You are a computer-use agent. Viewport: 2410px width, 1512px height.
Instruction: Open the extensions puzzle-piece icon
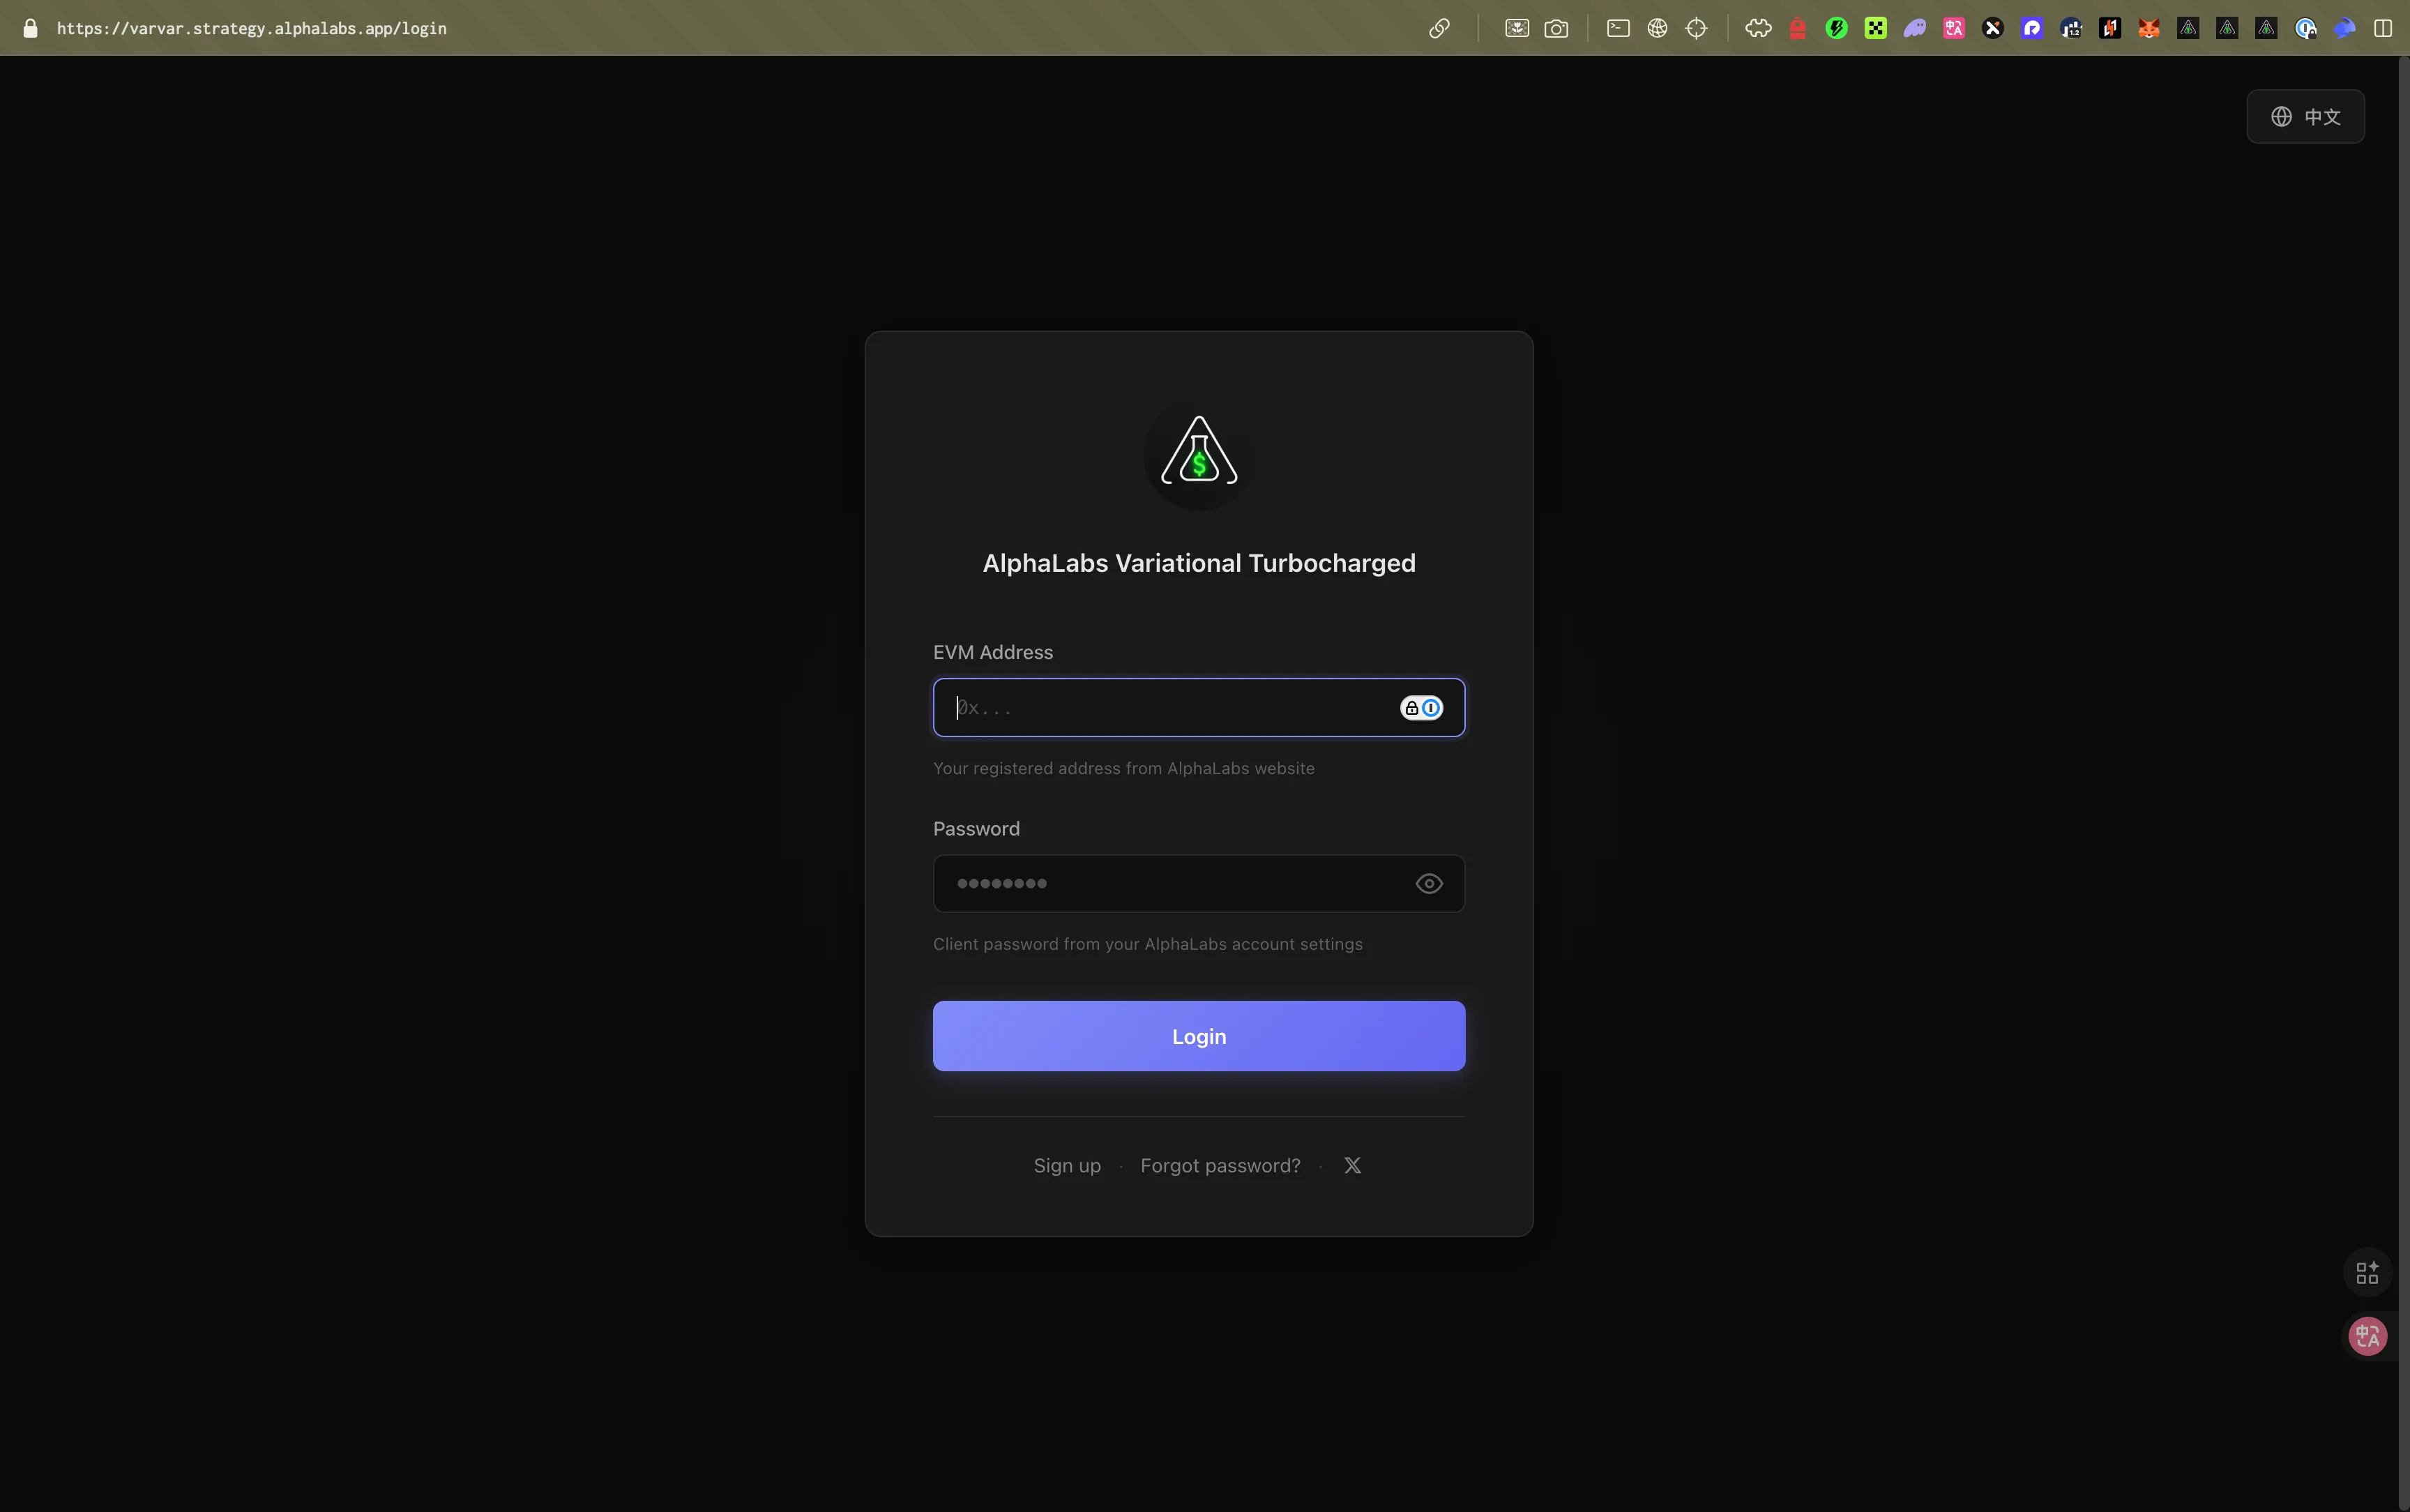pyautogui.click(x=1758, y=28)
